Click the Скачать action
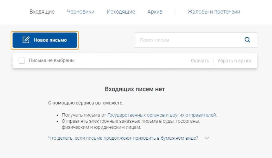 pyautogui.click(x=200, y=61)
